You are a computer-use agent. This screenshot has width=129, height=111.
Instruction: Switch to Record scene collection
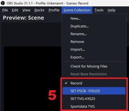94,83
